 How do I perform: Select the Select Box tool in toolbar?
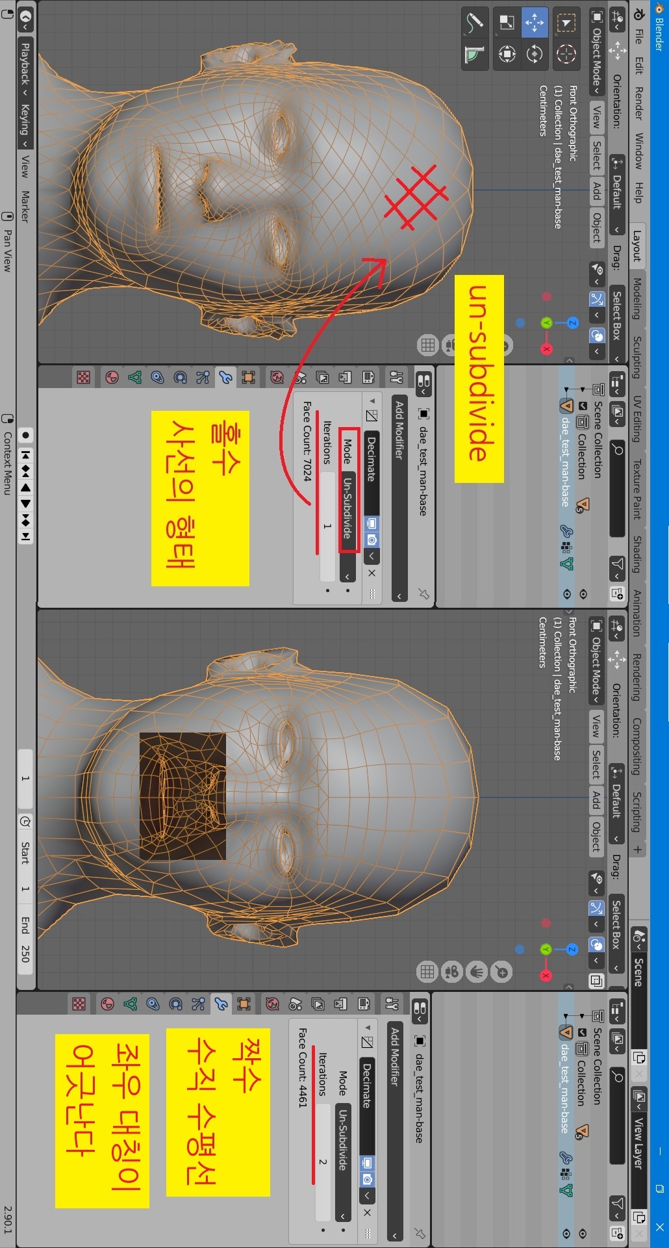[x=566, y=24]
